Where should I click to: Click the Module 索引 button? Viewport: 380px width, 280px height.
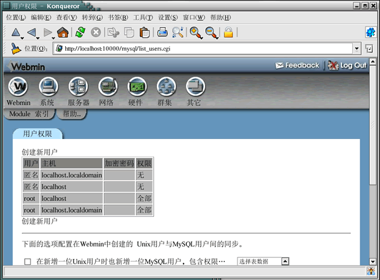click(29, 114)
